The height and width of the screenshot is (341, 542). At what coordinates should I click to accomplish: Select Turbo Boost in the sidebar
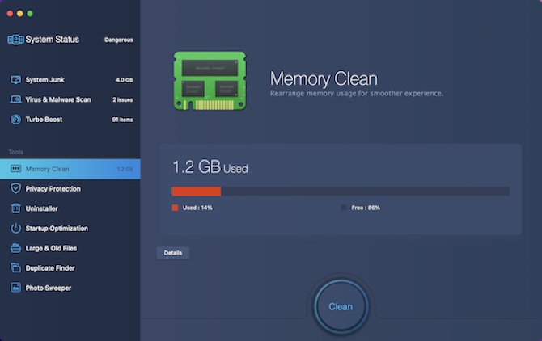coord(70,120)
